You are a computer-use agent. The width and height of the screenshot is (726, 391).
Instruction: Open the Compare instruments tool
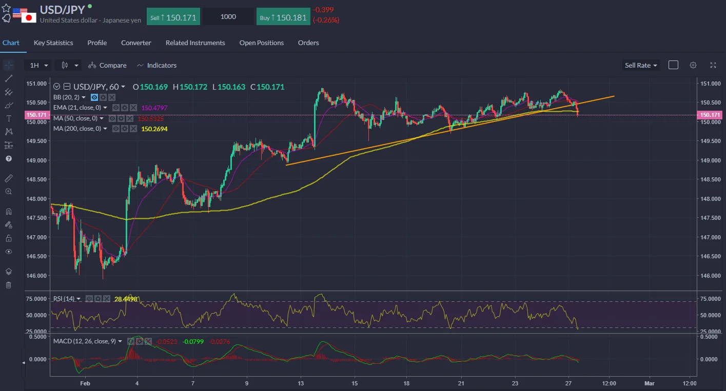point(107,66)
